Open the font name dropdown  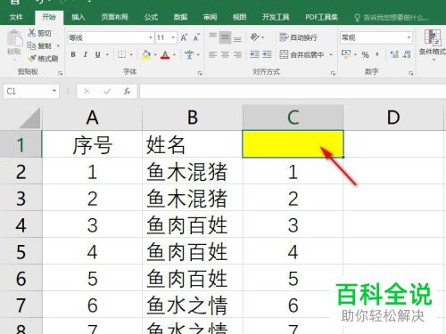[151, 37]
